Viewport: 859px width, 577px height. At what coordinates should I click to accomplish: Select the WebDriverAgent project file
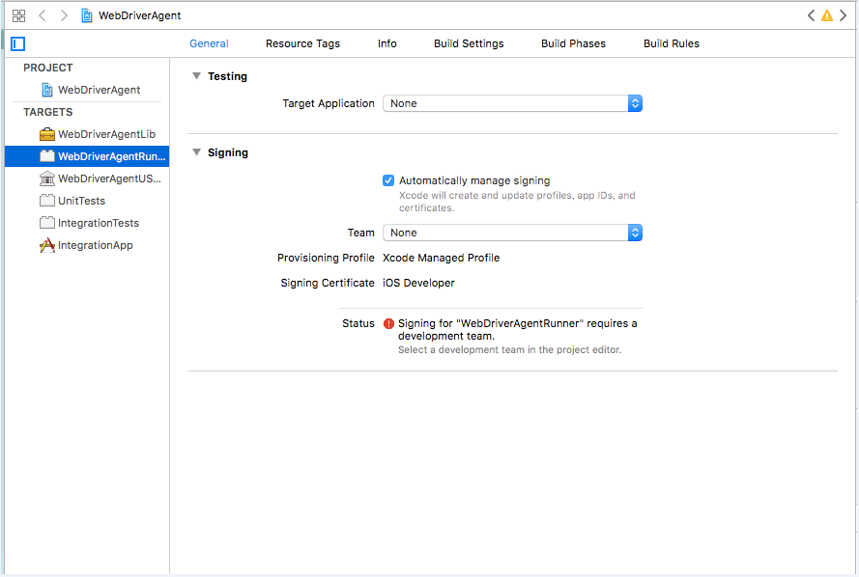coord(99,90)
